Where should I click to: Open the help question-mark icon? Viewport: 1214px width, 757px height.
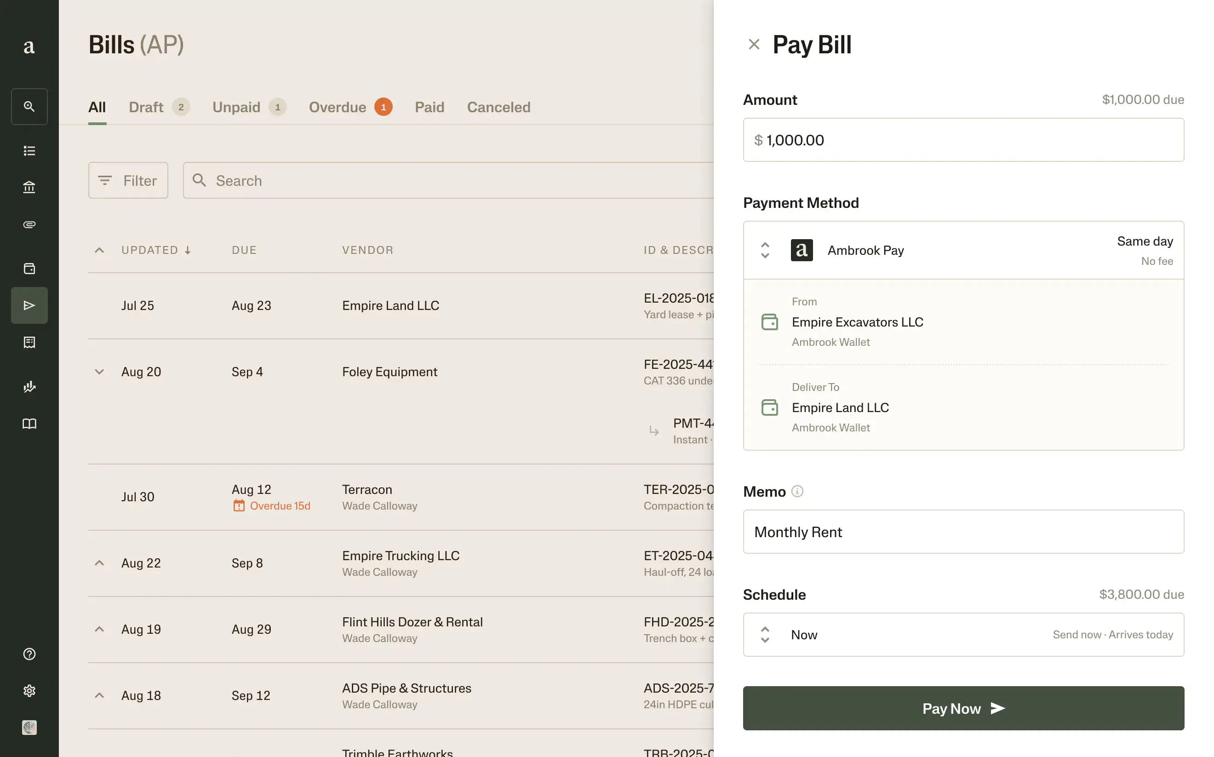click(x=29, y=654)
